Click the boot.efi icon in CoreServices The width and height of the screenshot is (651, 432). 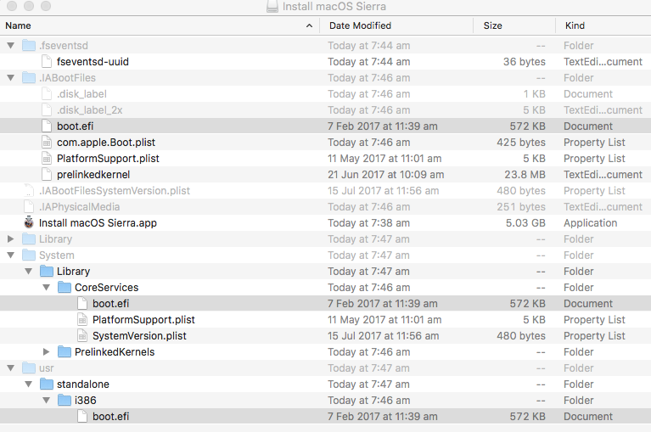tap(82, 304)
